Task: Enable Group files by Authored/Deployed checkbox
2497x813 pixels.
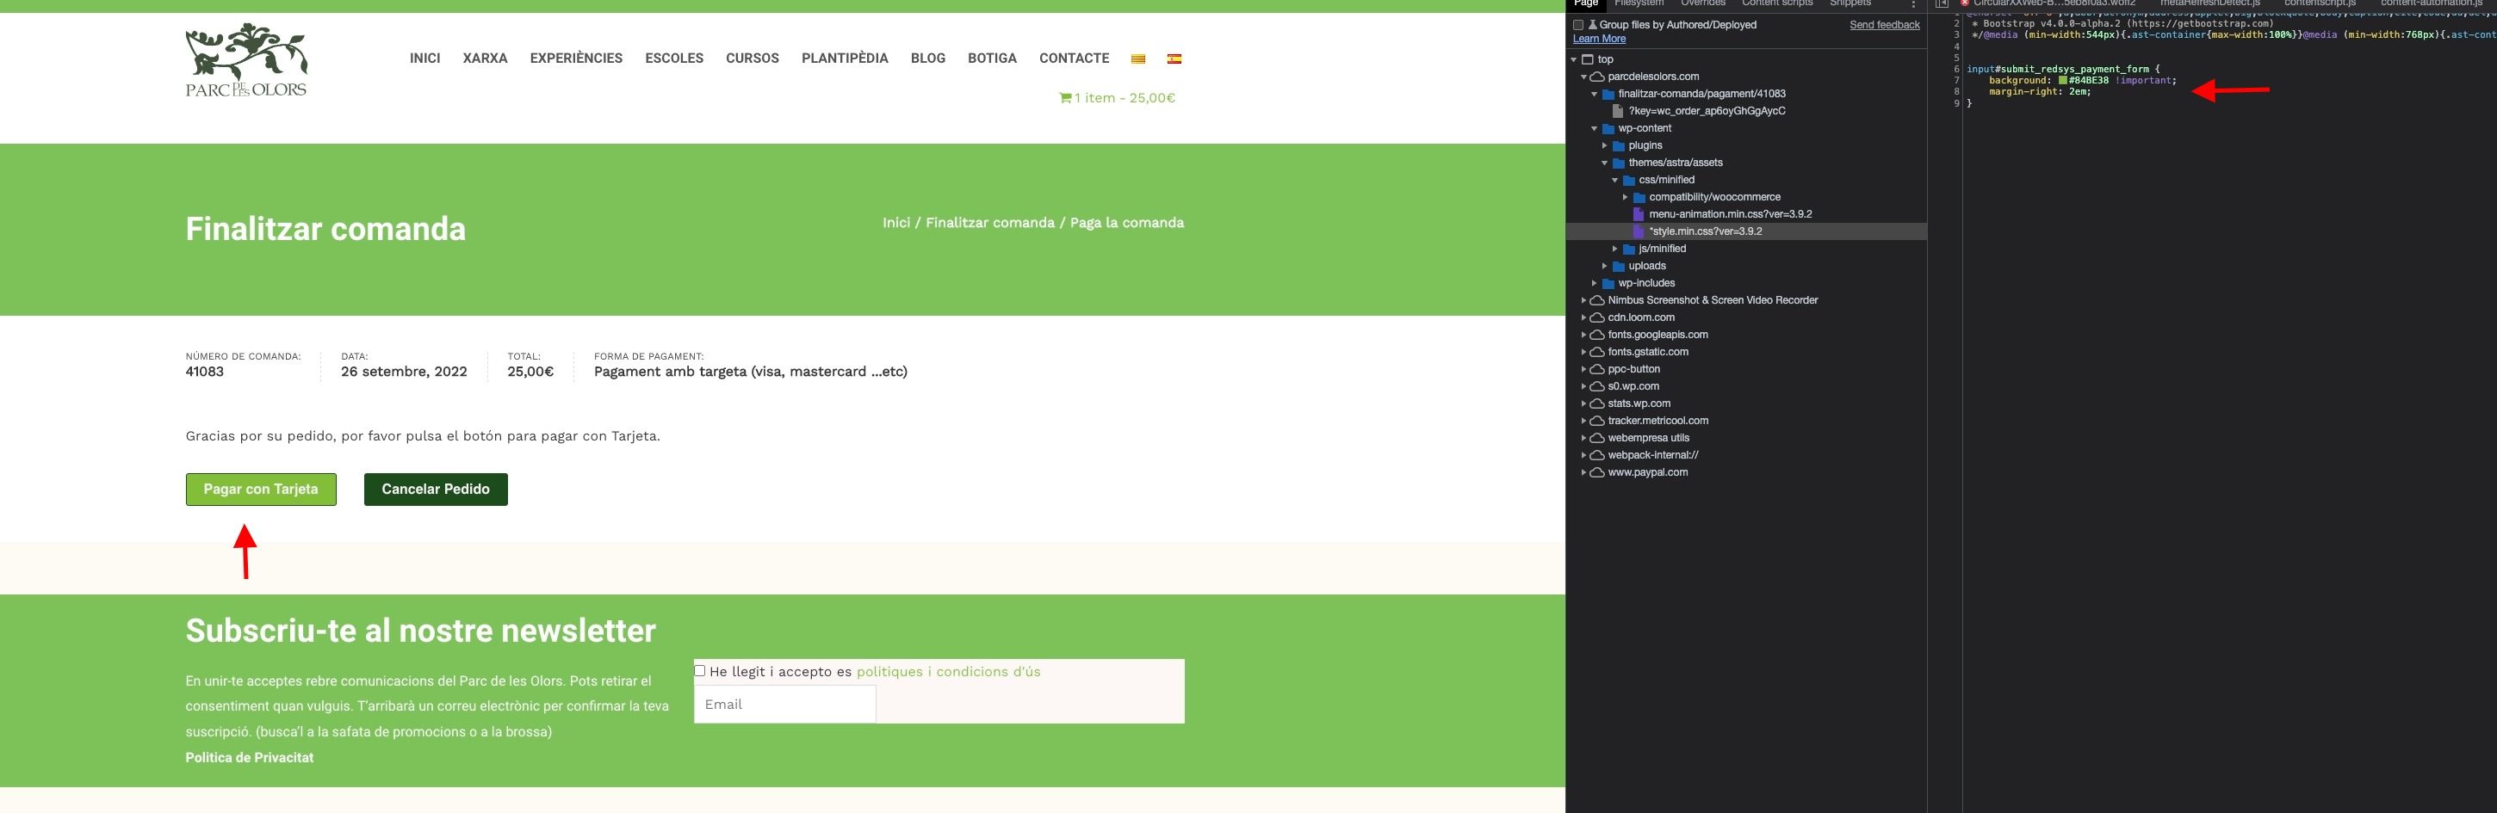Action: click(x=1578, y=25)
